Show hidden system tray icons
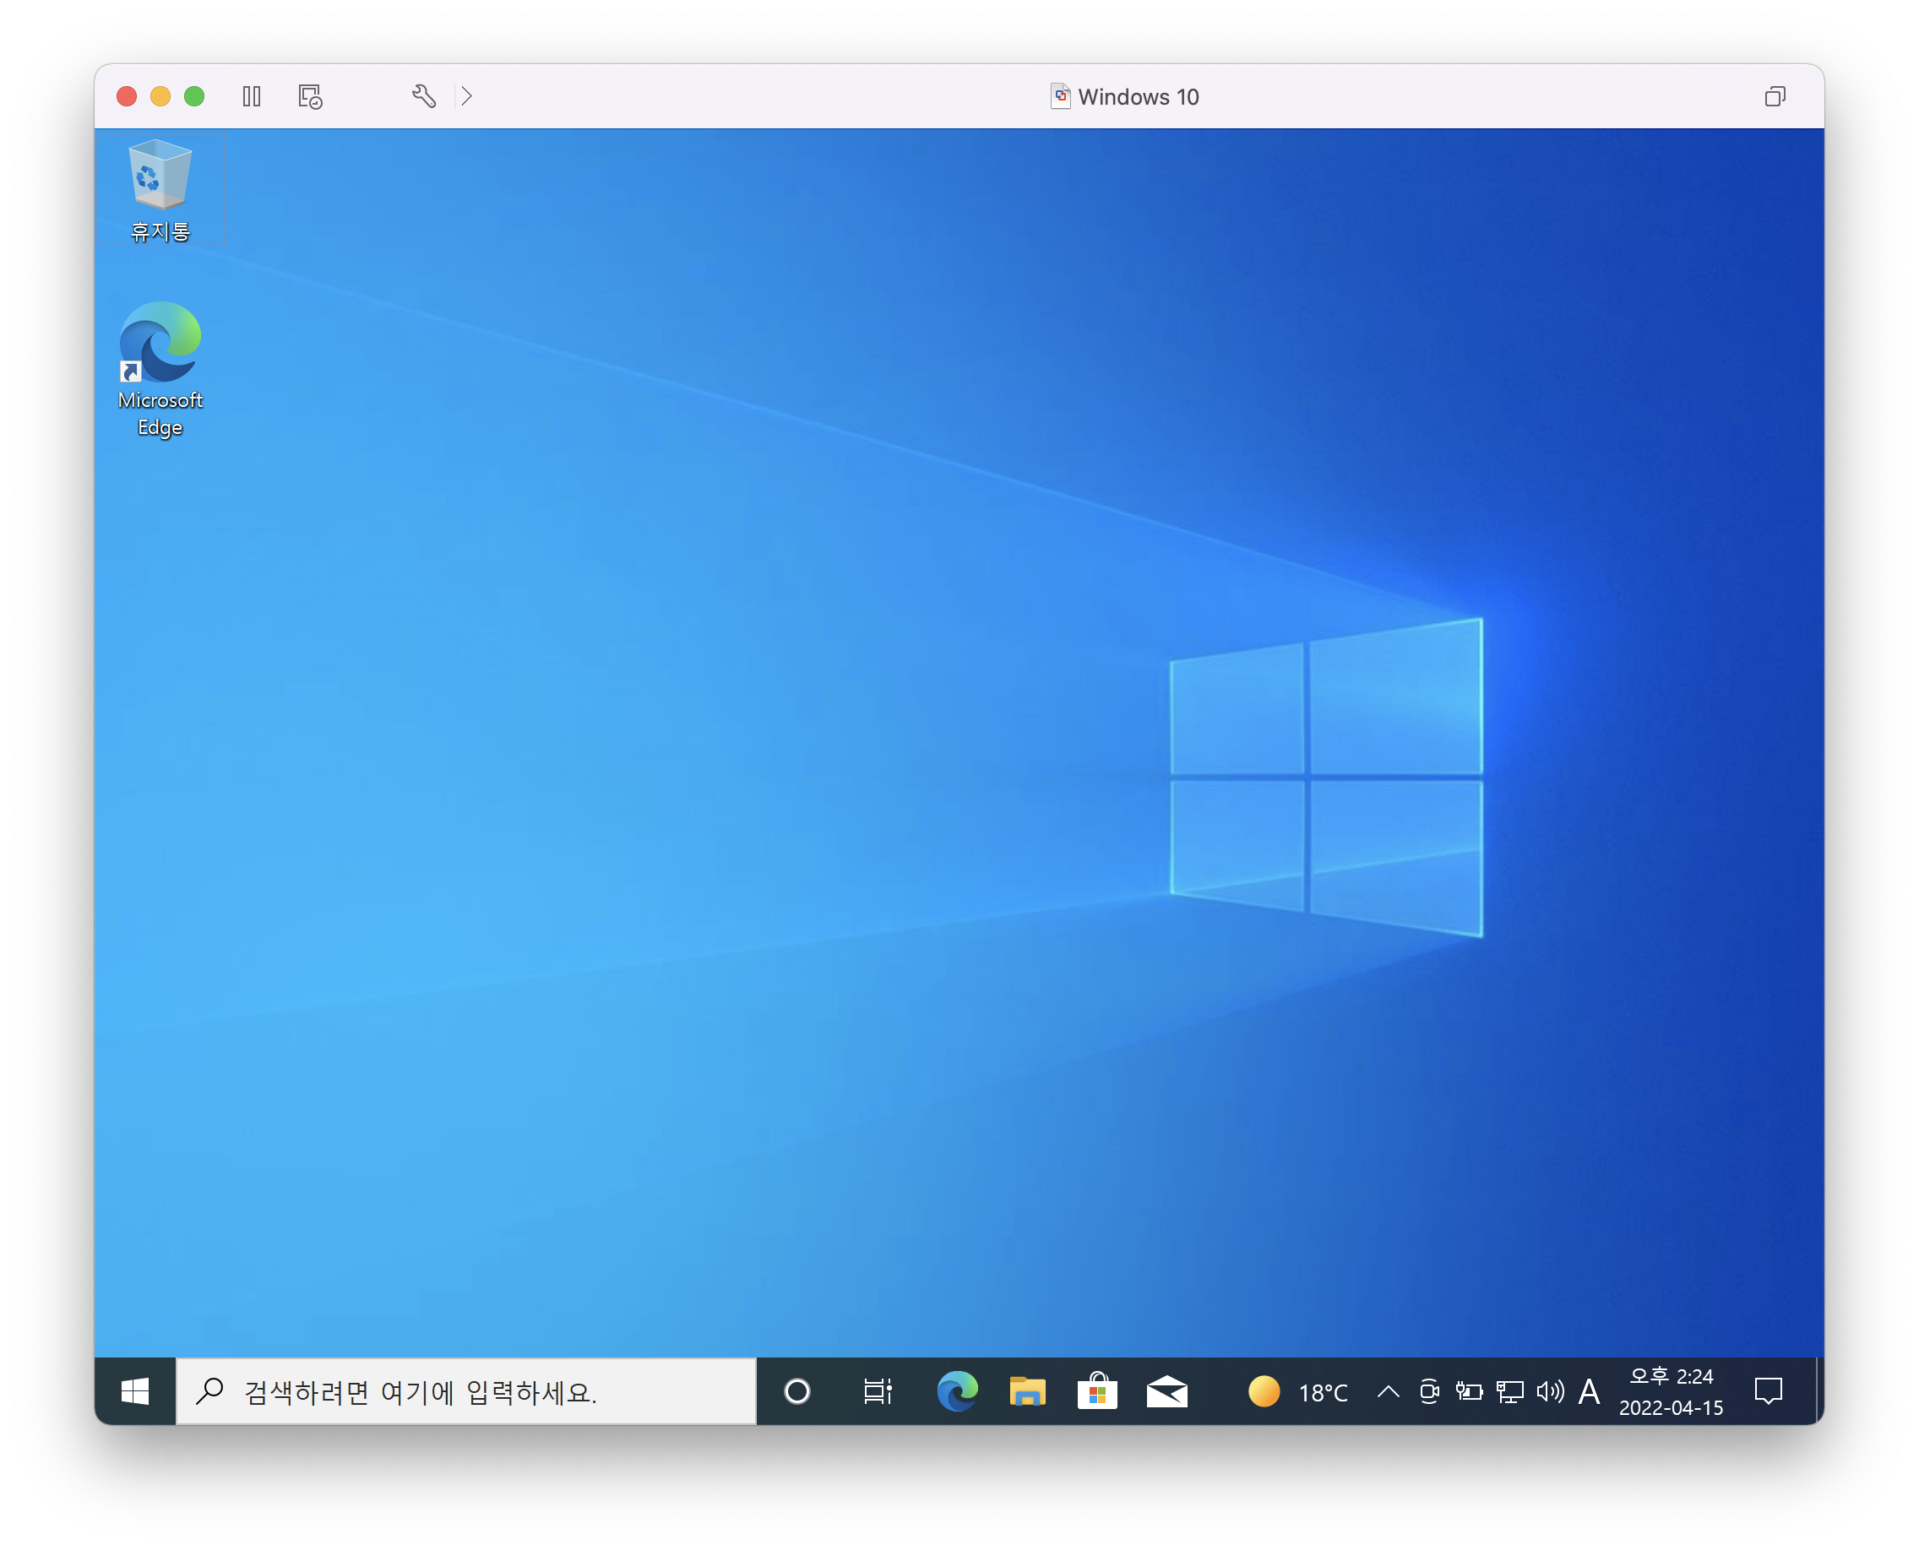This screenshot has width=1919, height=1550. pyautogui.click(x=1389, y=1391)
